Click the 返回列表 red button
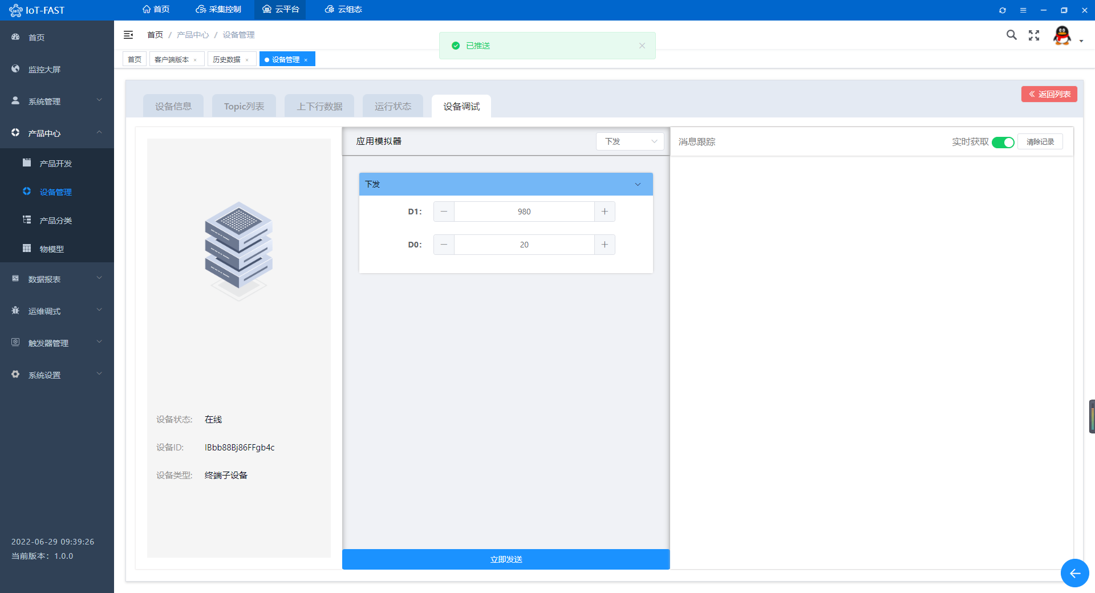The width and height of the screenshot is (1095, 593). [x=1049, y=94]
